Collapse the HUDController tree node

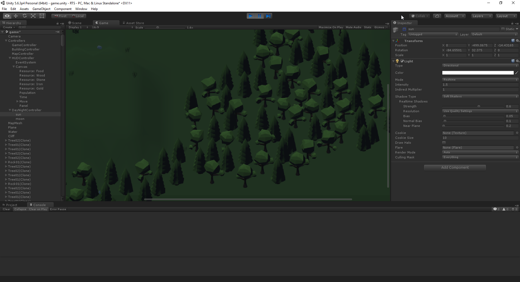10,58
